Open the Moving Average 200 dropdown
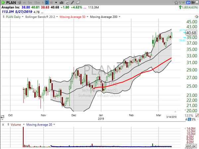 pos(119,17)
